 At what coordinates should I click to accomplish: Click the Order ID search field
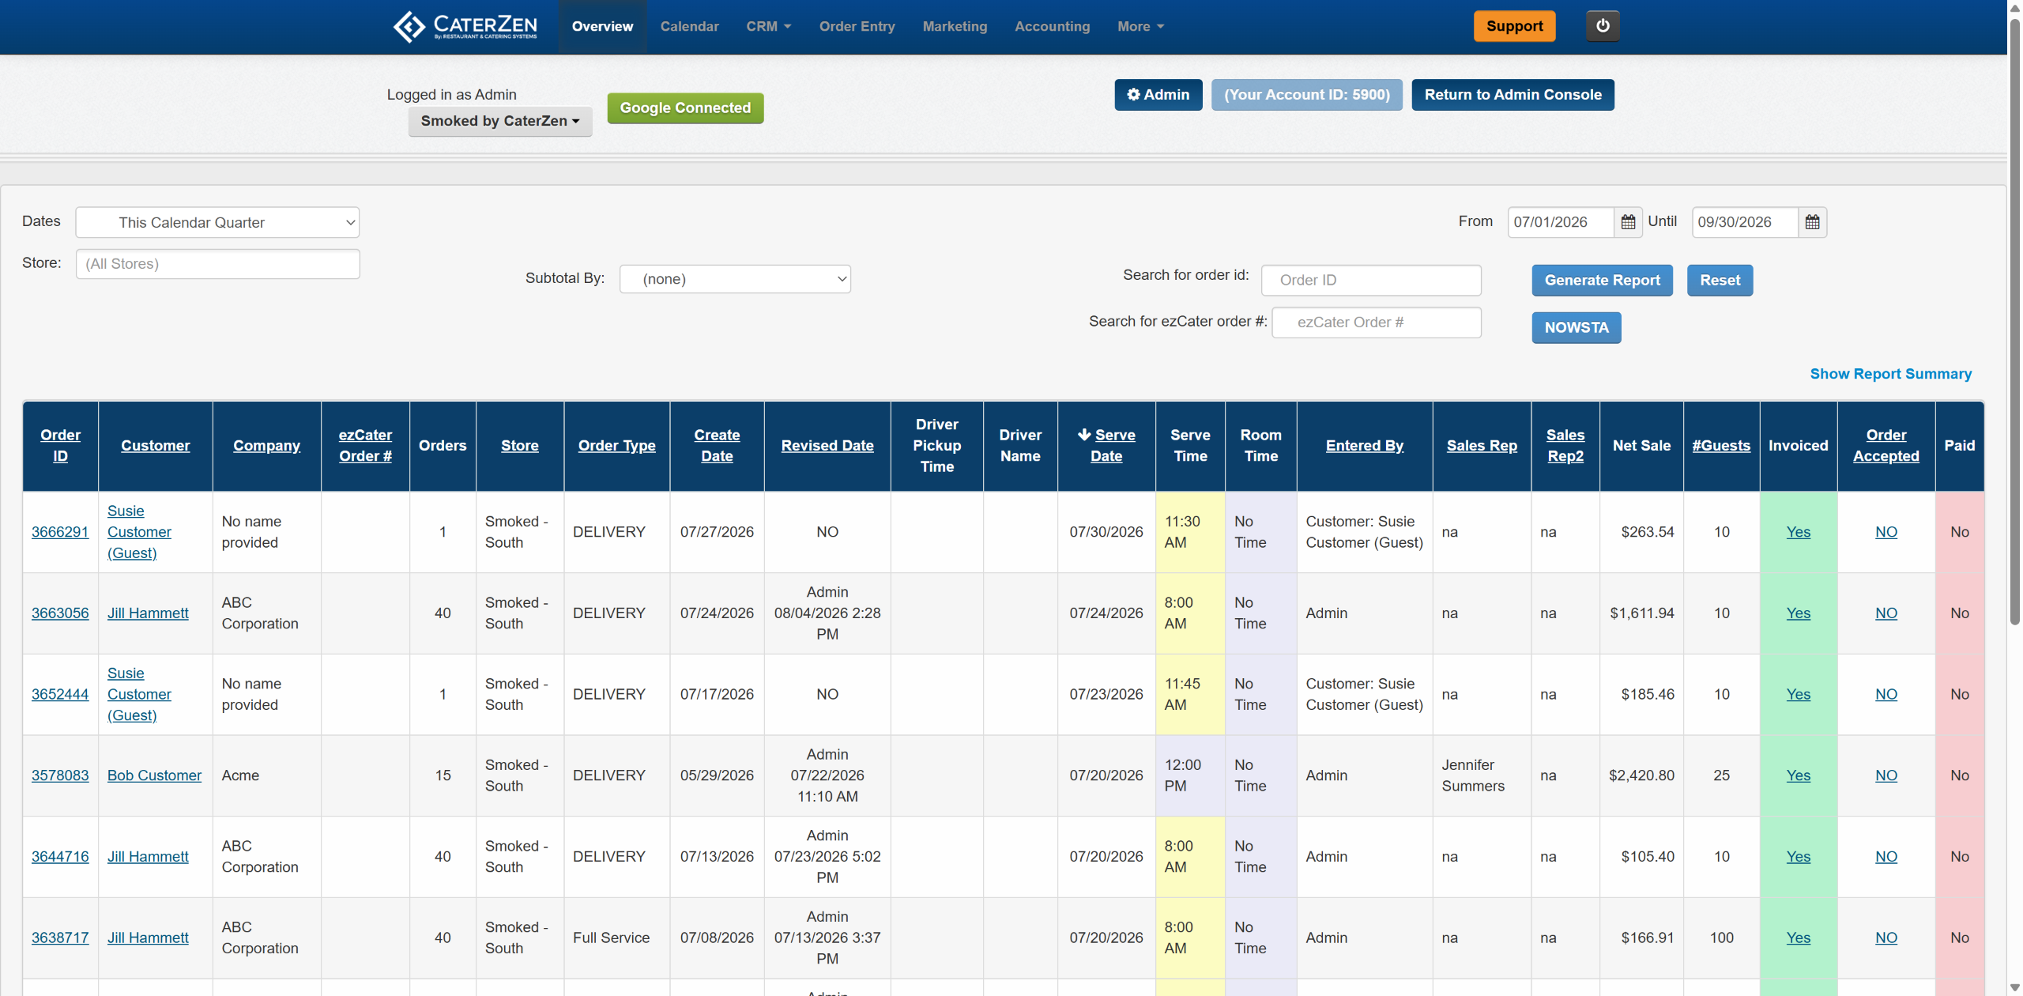pyautogui.click(x=1371, y=280)
